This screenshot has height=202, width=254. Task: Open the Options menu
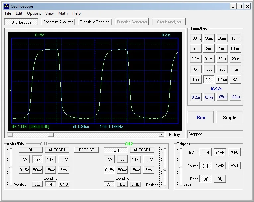coord(34,13)
